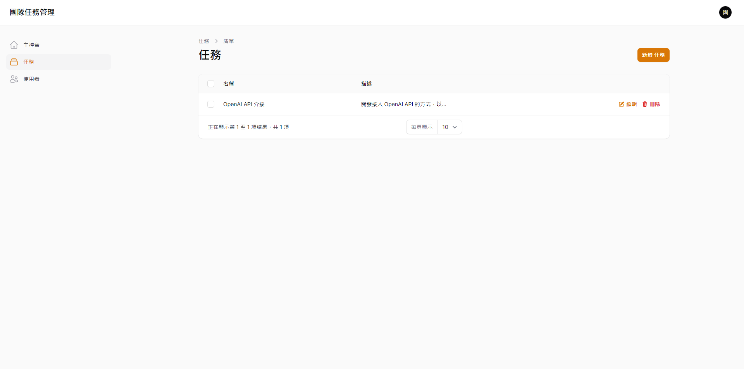Click the breadcrumb chevron separator
Viewport: 744px width, 369px height.
(216, 41)
